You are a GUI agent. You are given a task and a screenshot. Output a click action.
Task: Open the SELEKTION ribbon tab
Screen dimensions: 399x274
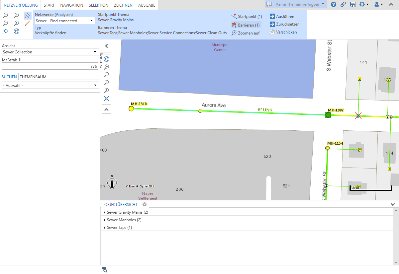pyautogui.click(x=98, y=5)
